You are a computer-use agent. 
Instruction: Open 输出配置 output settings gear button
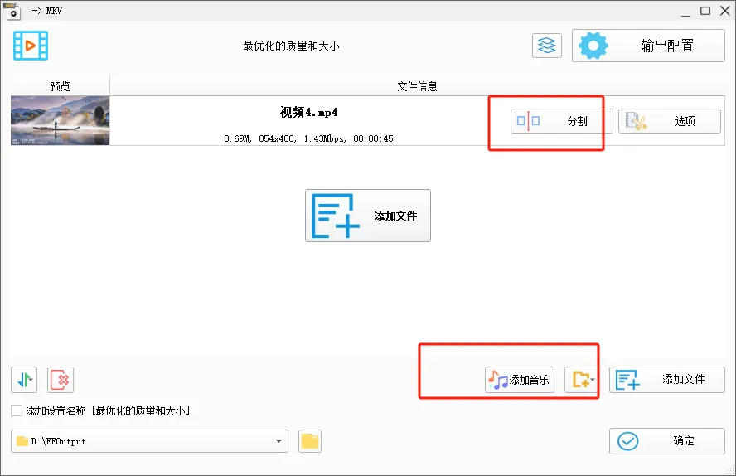pyautogui.click(x=648, y=46)
